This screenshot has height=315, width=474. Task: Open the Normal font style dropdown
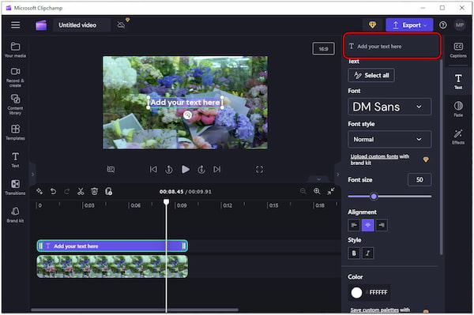389,139
